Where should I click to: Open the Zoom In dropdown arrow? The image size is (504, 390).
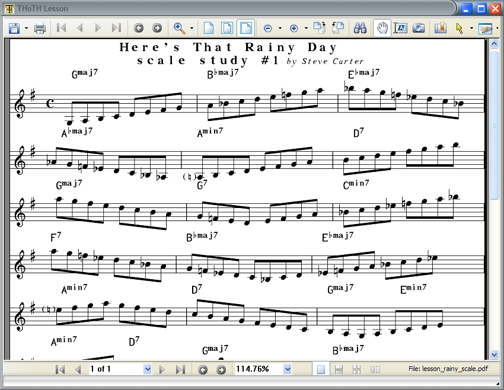tap(306, 28)
